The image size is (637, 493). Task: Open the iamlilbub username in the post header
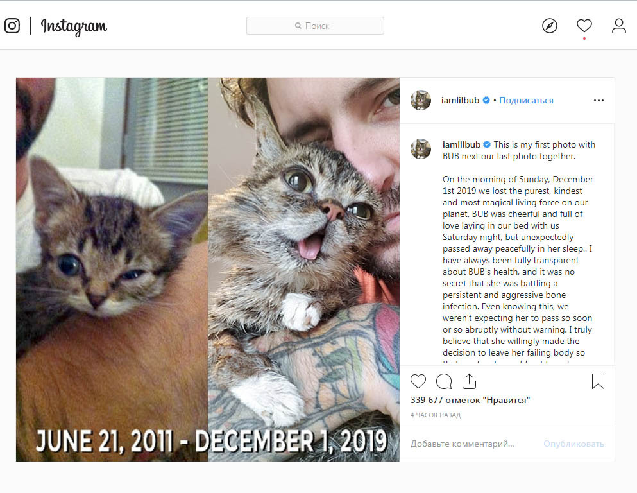(461, 100)
